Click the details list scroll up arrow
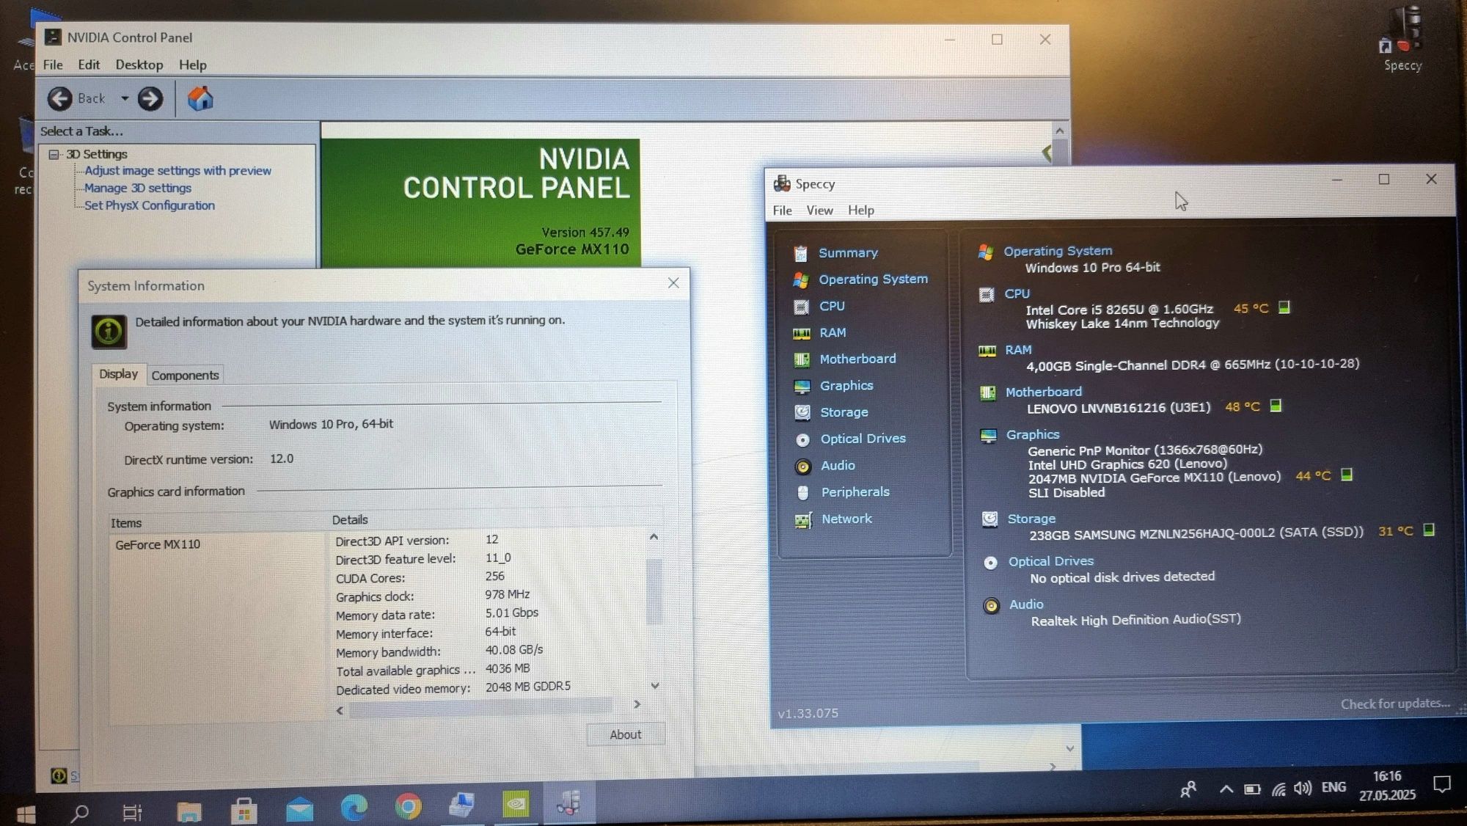Image resolution: width=1467 pixels, height=826 pixels. point(654,537)
